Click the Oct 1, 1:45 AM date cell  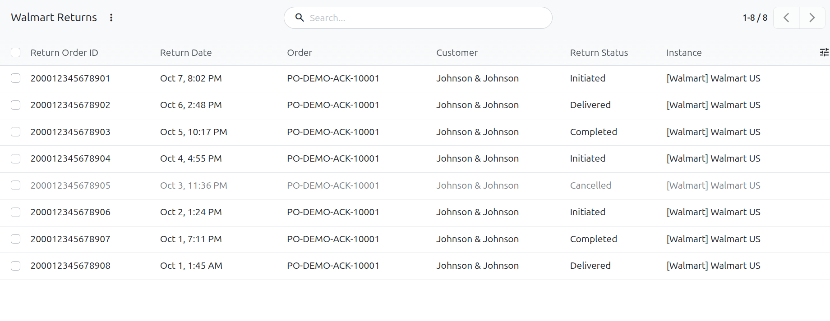pos(191,266)
